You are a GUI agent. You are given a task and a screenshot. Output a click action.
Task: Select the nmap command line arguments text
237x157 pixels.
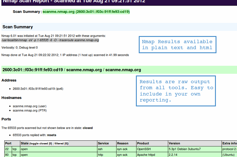[x=50, y=40]
